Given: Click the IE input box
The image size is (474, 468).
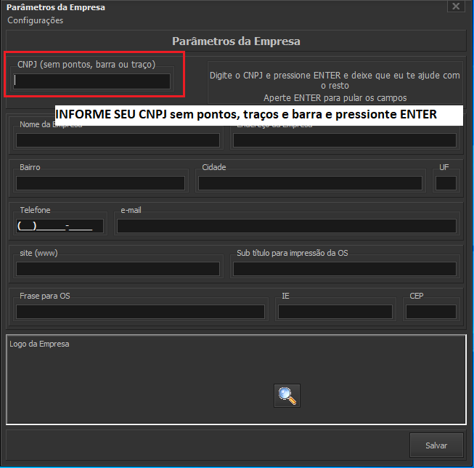Looking at the screenshot, I should (335, 312).
